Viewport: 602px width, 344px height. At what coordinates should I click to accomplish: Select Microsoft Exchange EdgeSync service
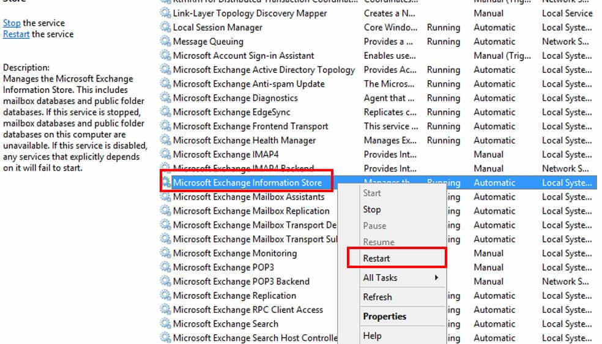(231, 112)
